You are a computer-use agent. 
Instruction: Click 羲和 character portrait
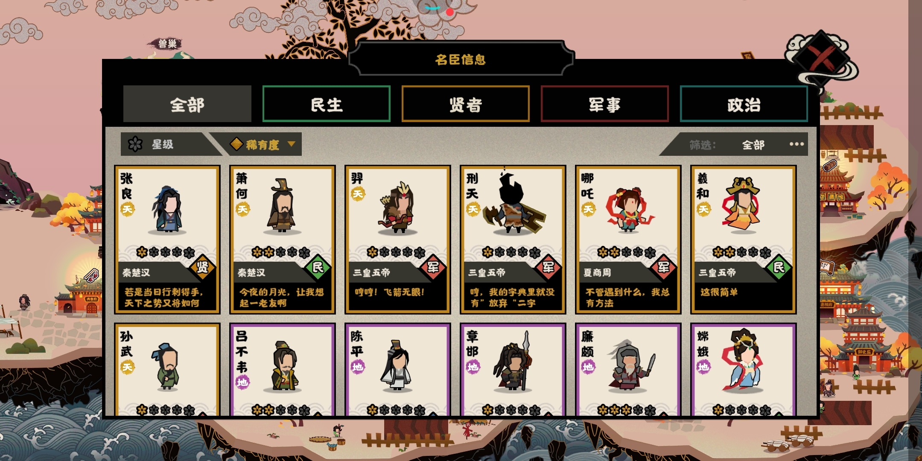pyautogui.click(x=743, y=205)
